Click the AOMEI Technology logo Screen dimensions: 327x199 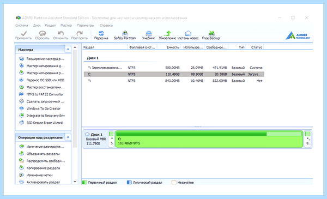(x=298, y=35)
